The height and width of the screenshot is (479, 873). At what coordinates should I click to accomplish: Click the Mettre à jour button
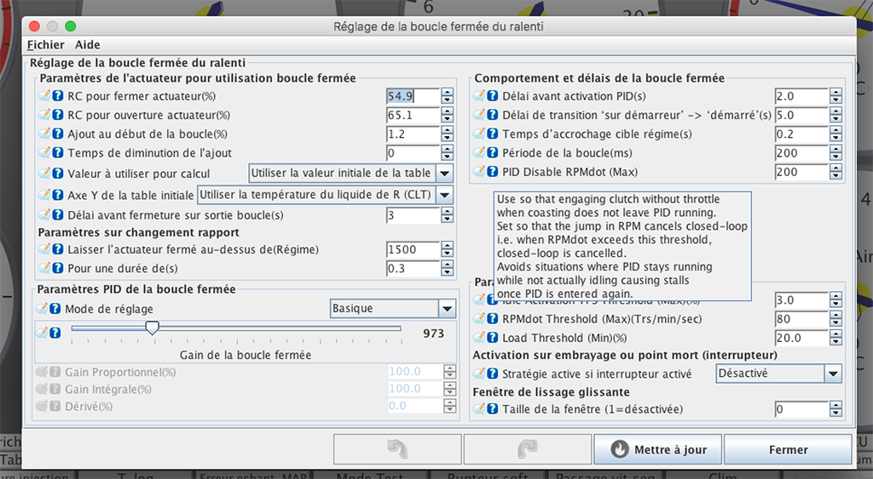(657, 449)
